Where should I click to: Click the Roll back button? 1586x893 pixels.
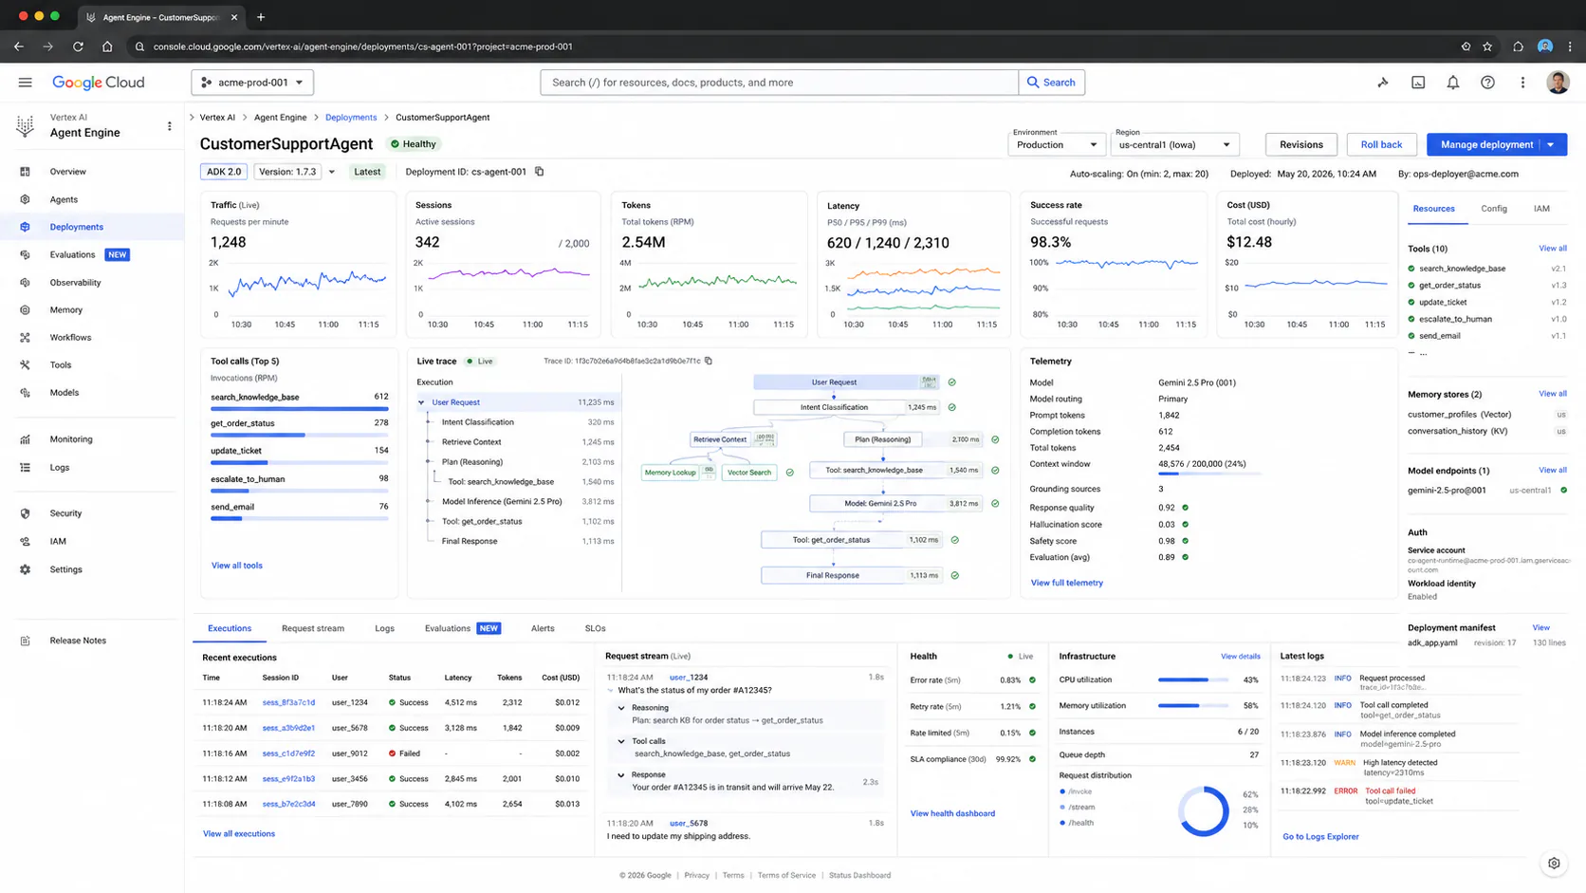point(1381,144)
